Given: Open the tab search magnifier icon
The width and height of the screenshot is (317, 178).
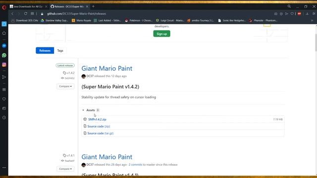Looking at the screenshot, I should (x=289, y=6).
